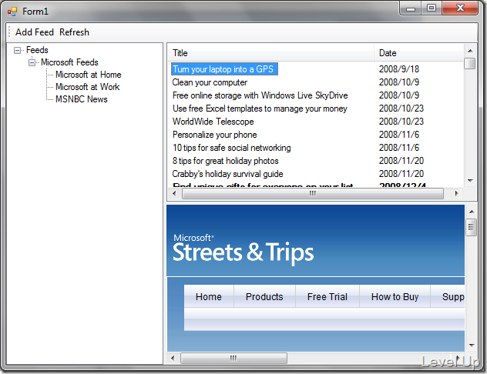
Task: Click the article list horizontal scrollbar thumb
Action: point(312,193)
